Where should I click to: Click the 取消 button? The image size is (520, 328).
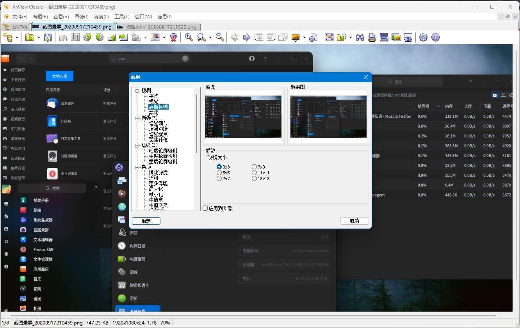point(354,221)
